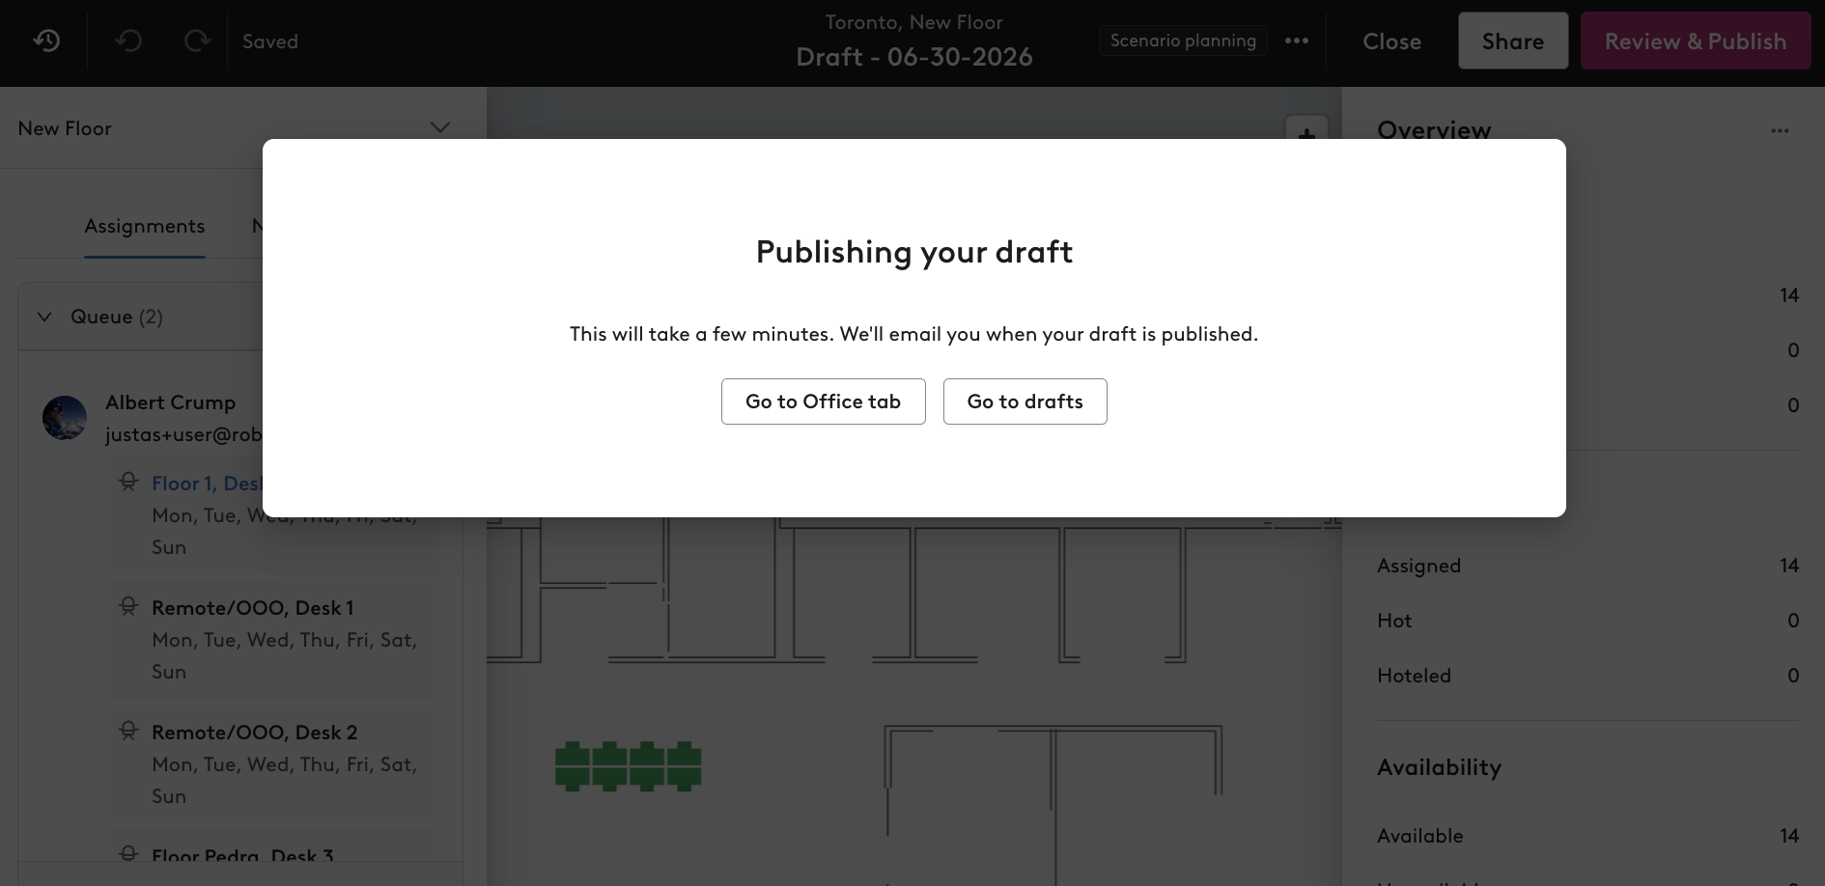Click Albert Crump name
Viewport: 1825px width, 886px height.
[x=171, y=402]
